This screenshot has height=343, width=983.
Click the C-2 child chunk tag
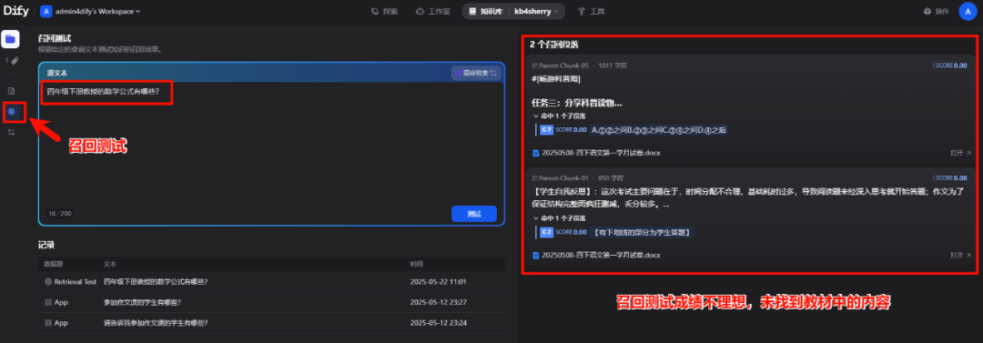(x=547, y=233)
